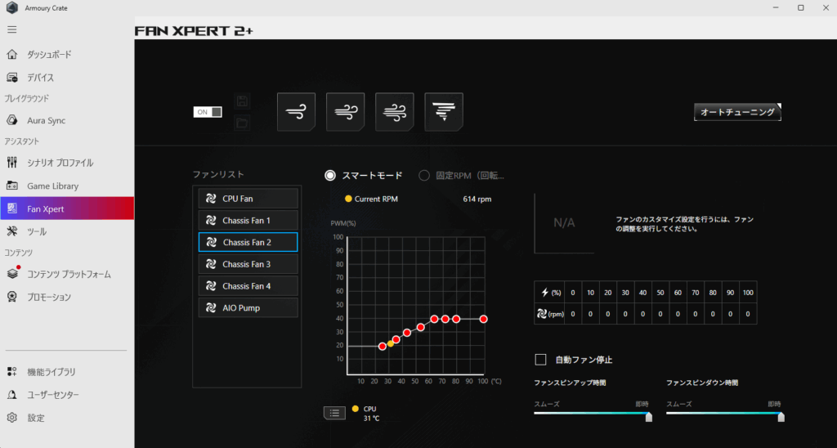The image size is (837, 448).
Task: Click the yellow current temperature point on curve
Action: [391, 344]
